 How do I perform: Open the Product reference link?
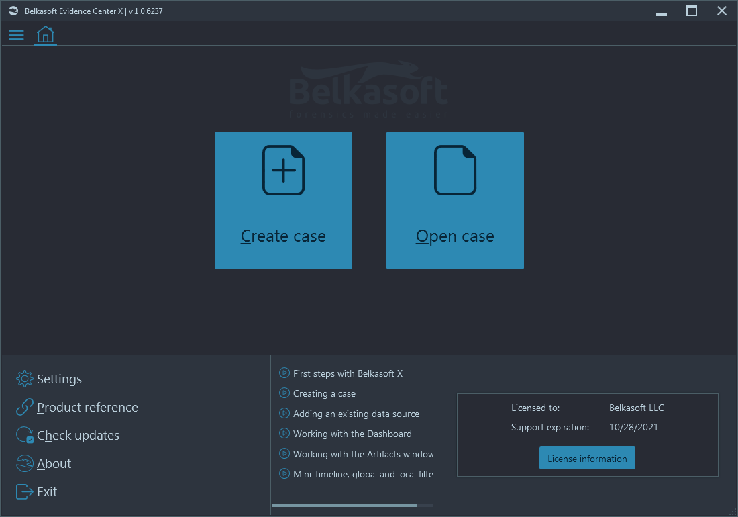[x=87, y=408]
